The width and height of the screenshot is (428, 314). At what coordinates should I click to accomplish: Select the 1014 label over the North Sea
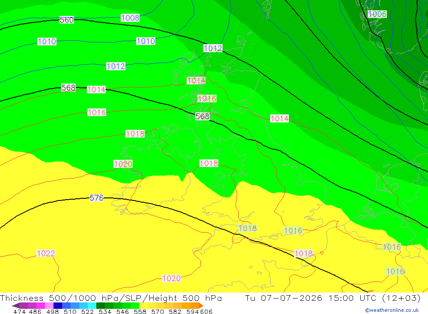[x=279, y=118]
